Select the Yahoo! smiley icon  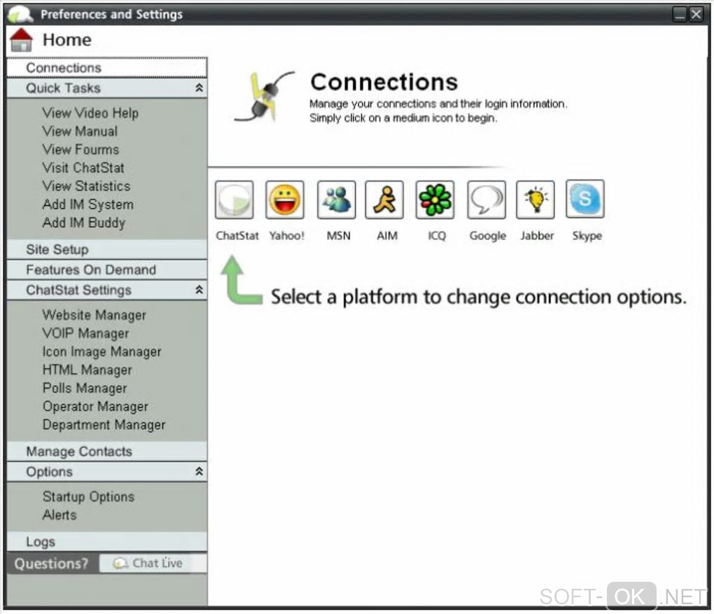[x=285, y=200]
